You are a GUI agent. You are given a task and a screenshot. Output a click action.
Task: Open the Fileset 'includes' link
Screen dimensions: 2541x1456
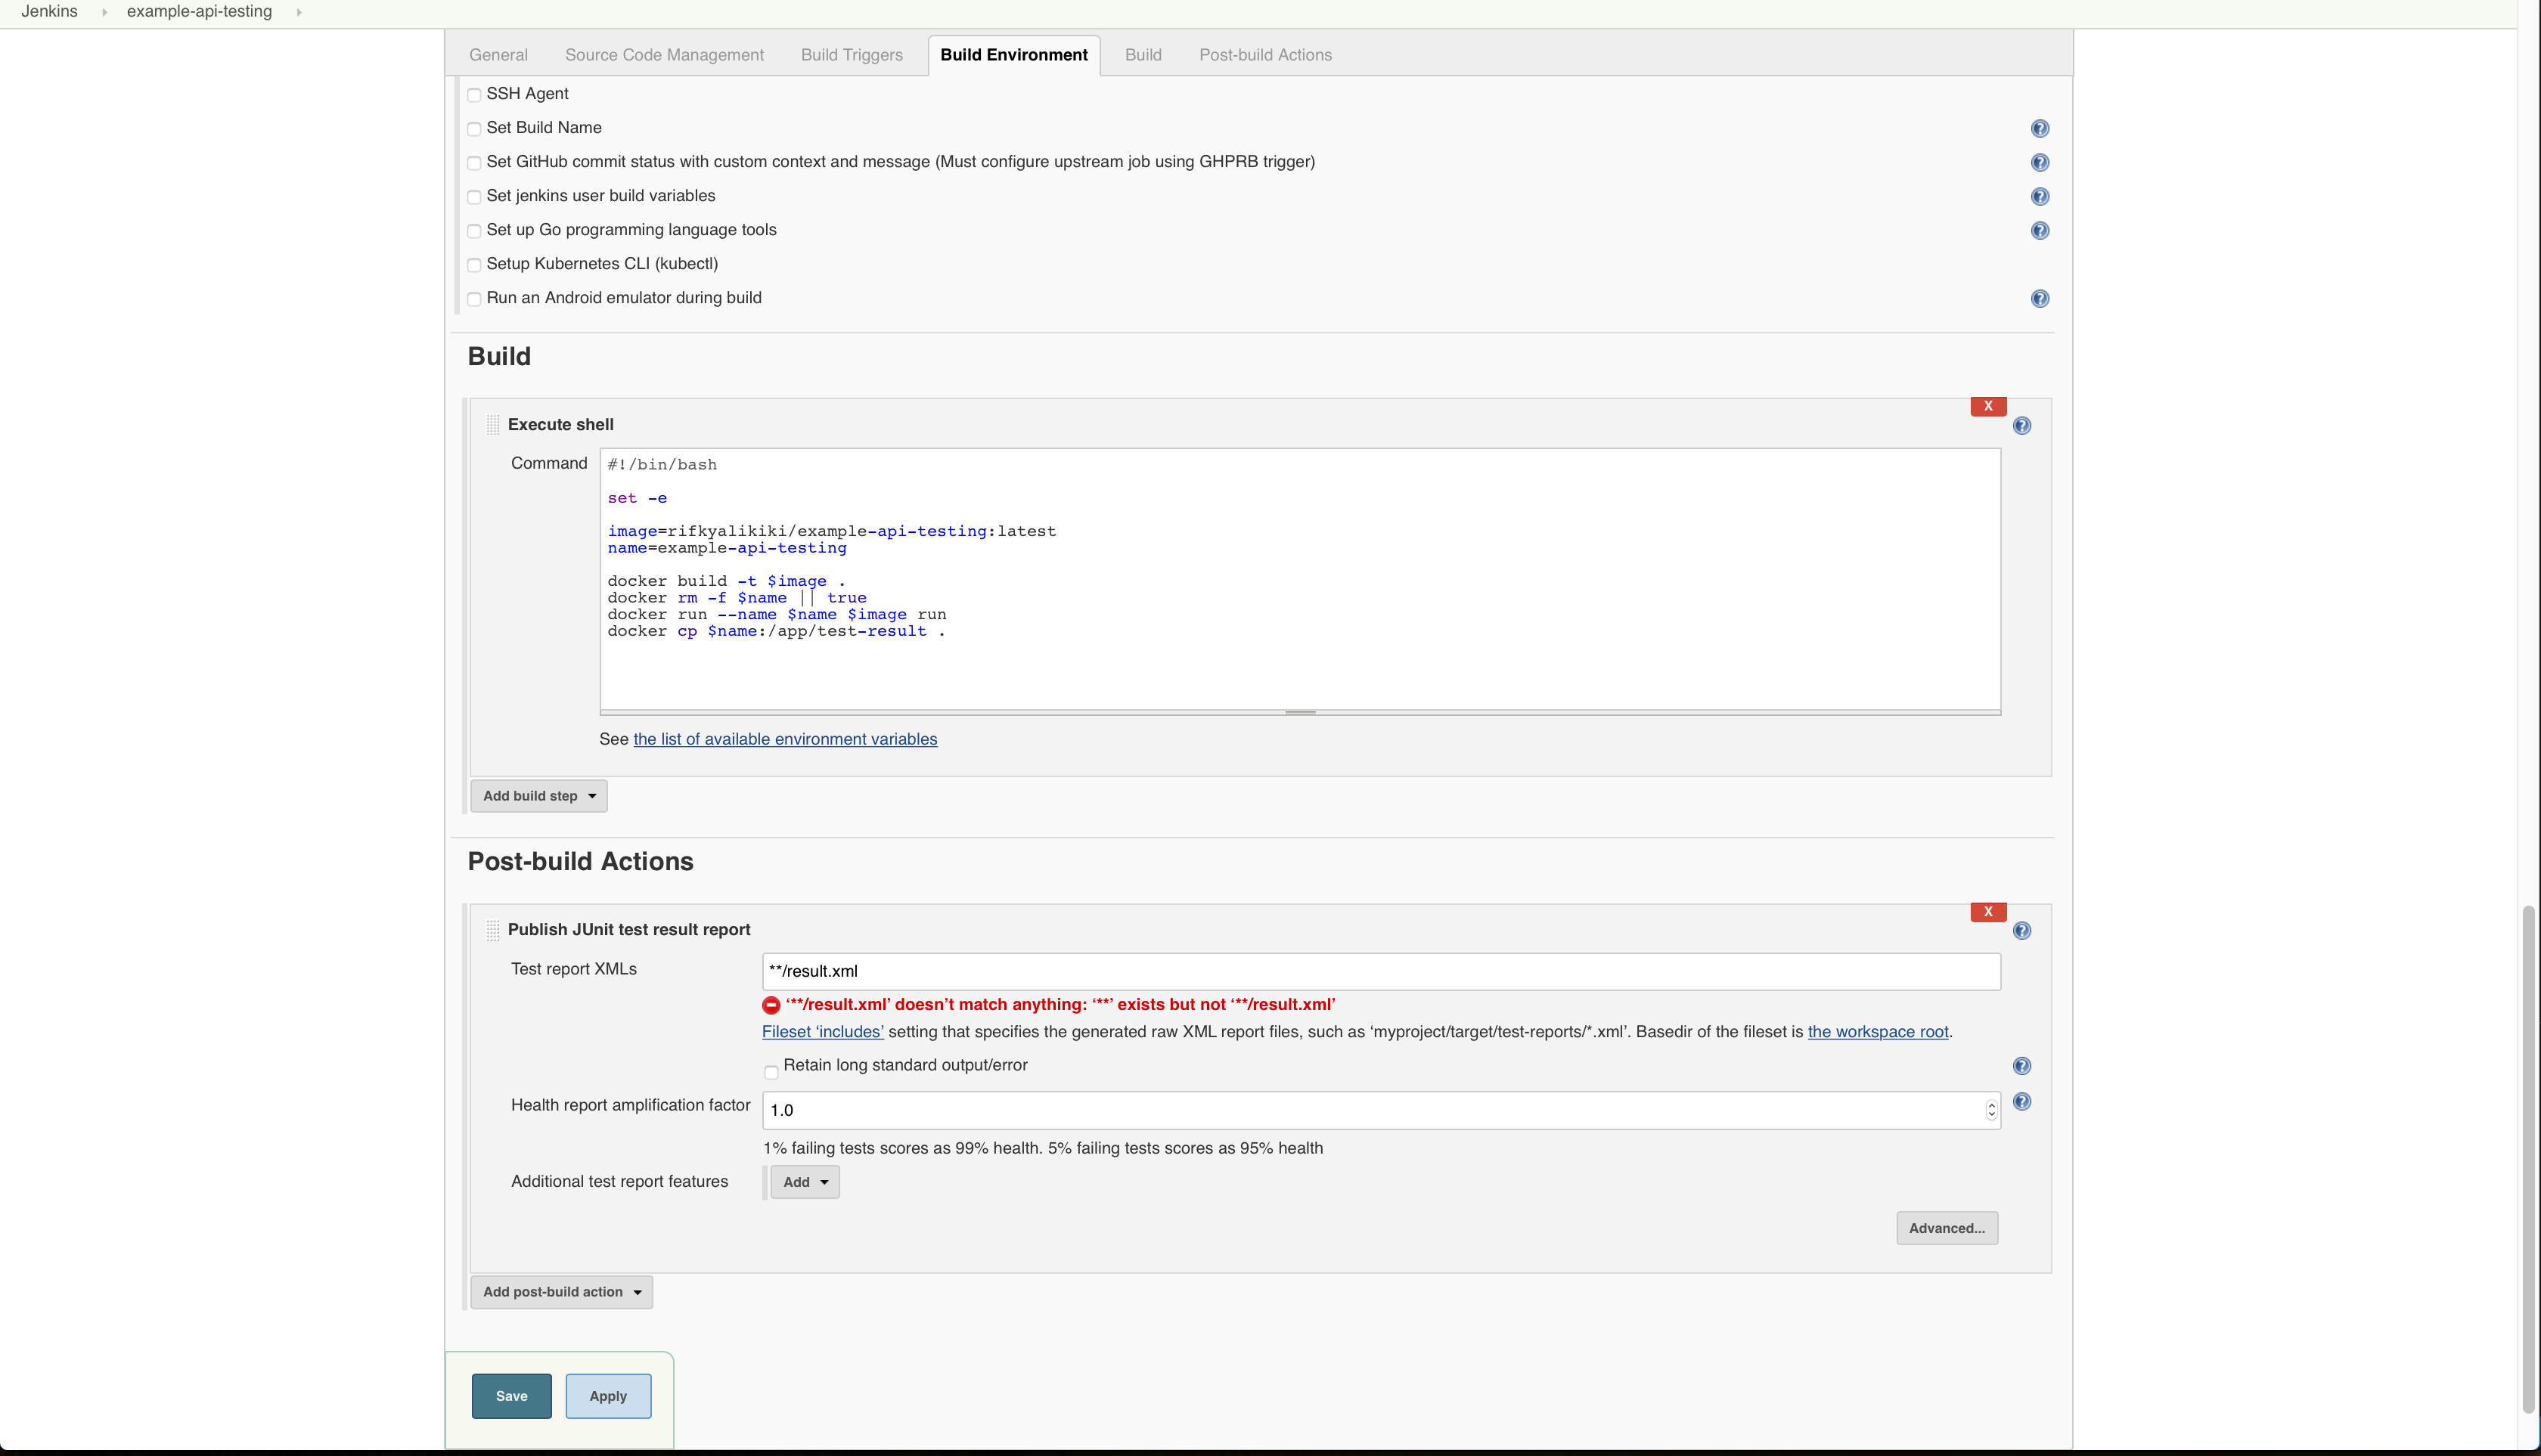point(822,1032)
